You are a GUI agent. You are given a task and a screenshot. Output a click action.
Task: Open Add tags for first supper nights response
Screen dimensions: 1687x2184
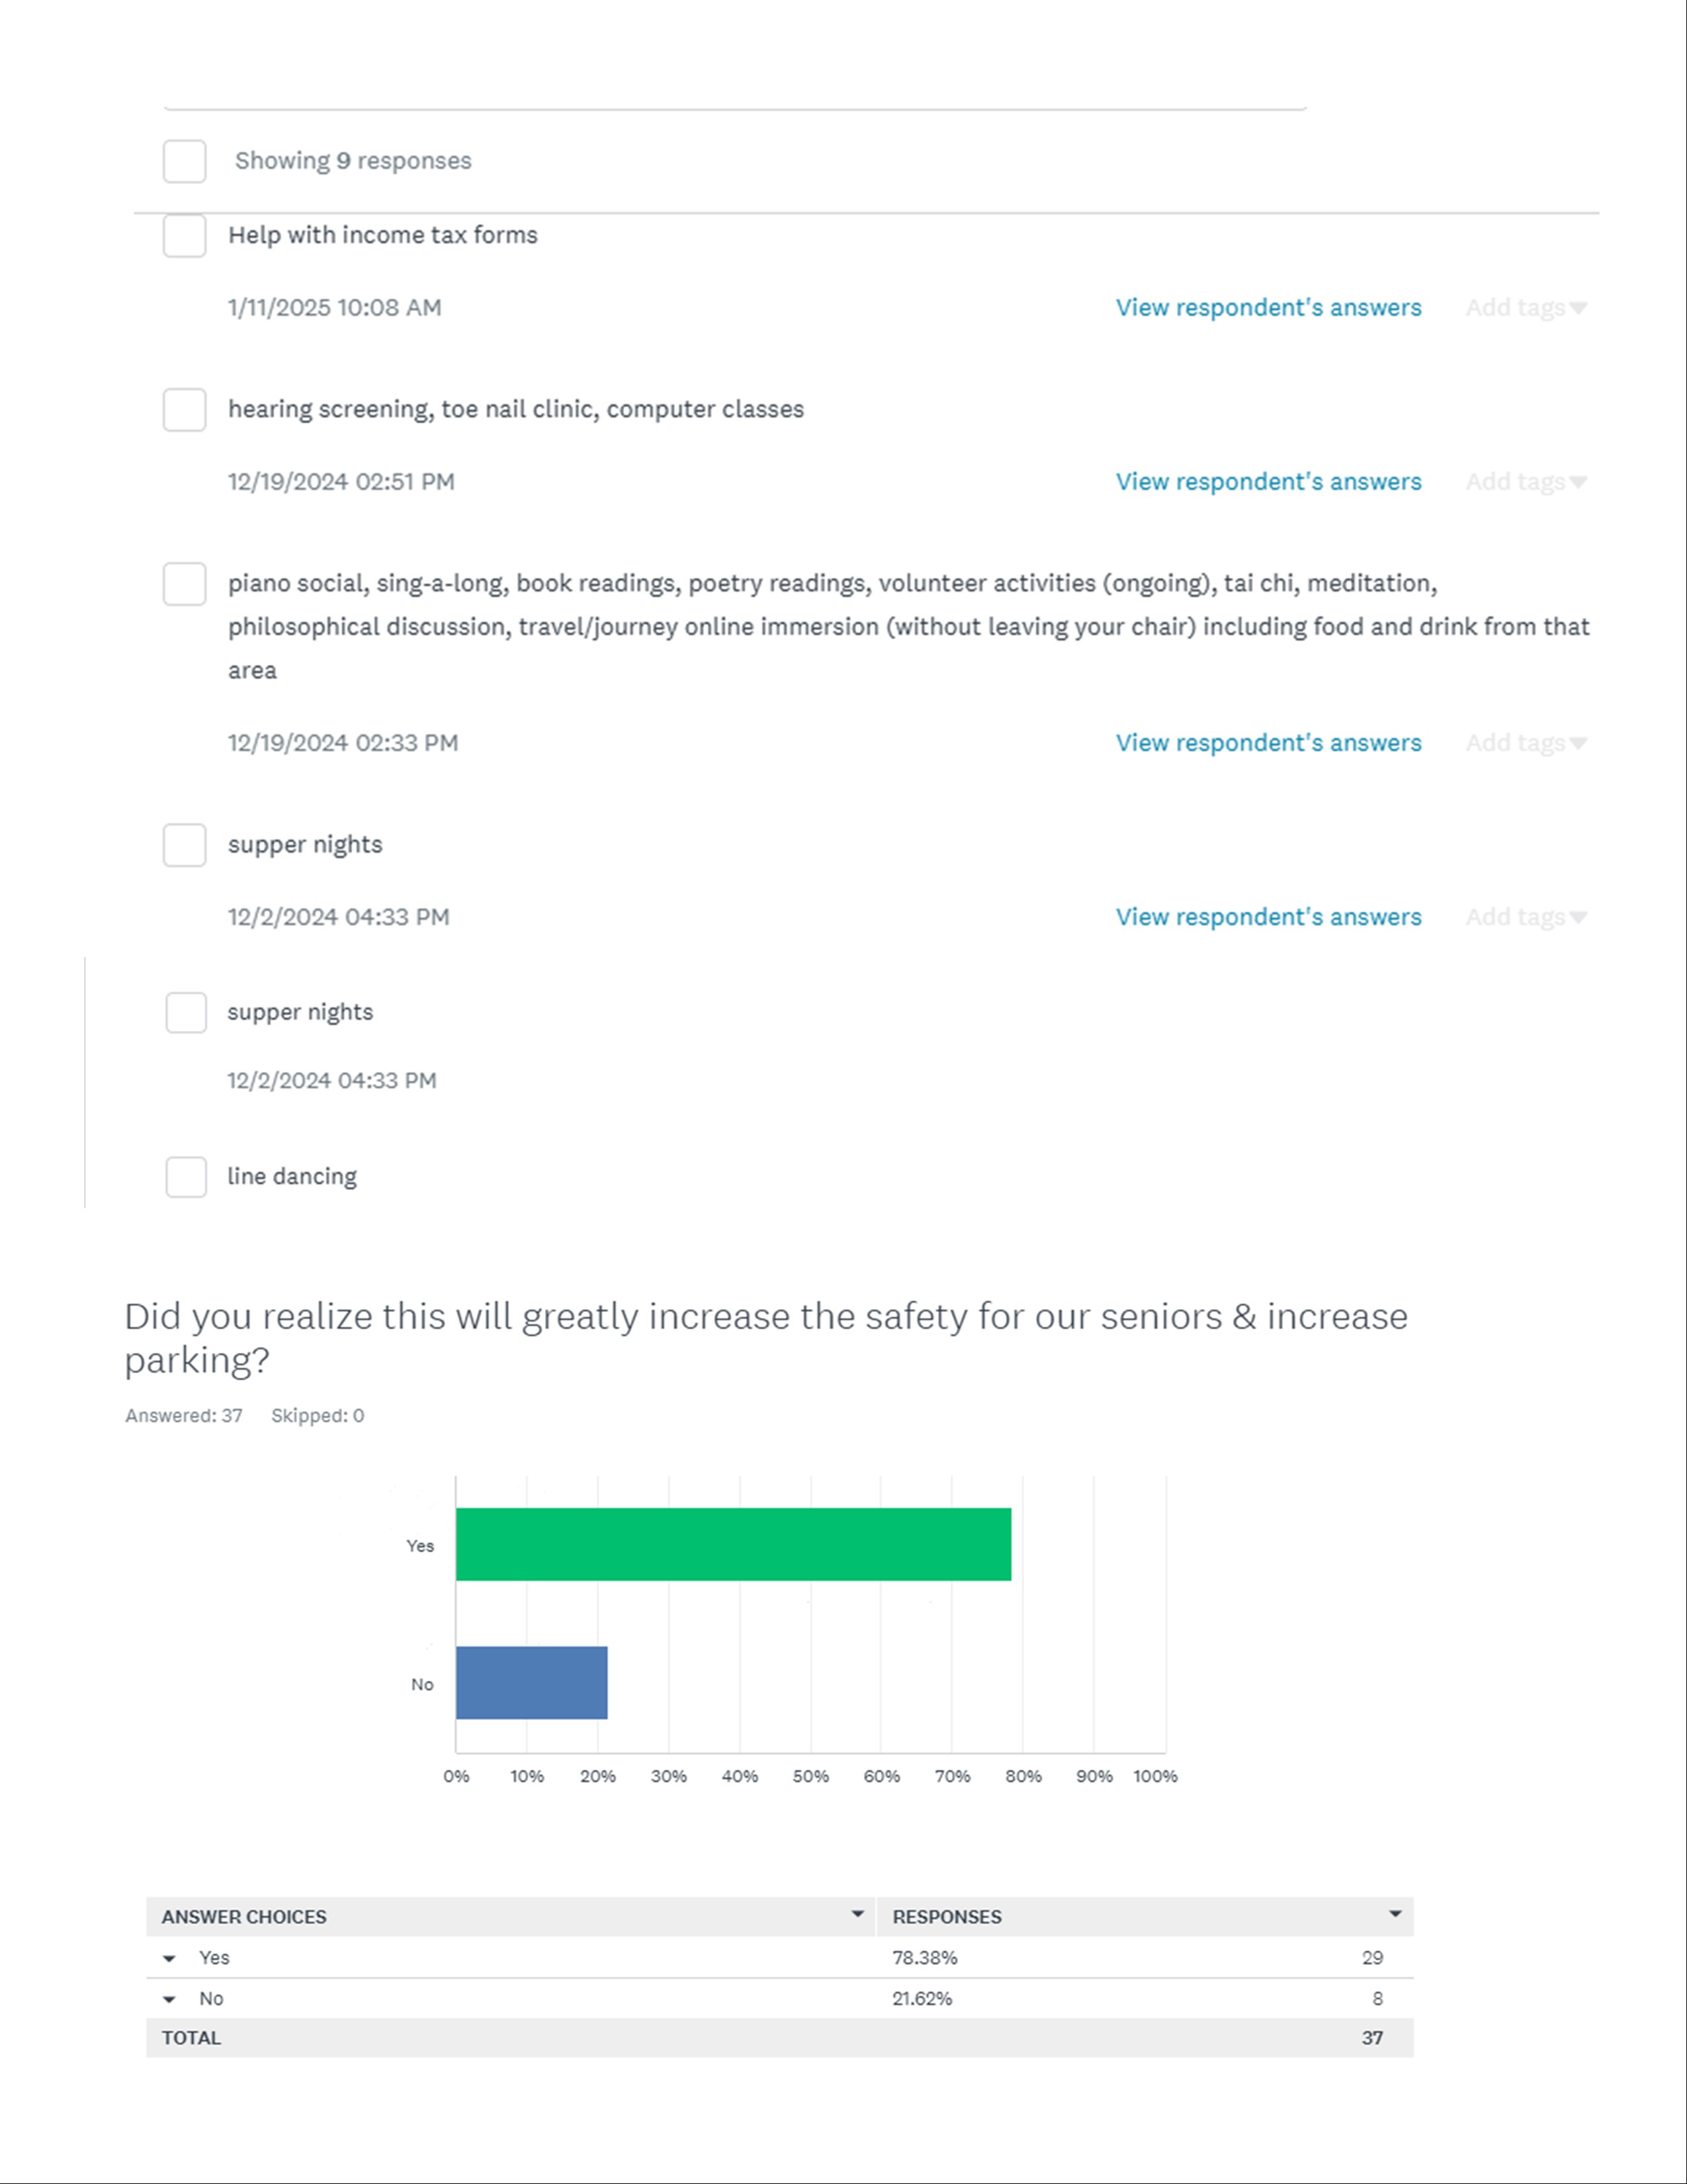tap(1525, 917)
